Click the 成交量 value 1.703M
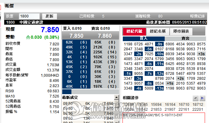Screen dimensions: 209x123 [53, 65]
